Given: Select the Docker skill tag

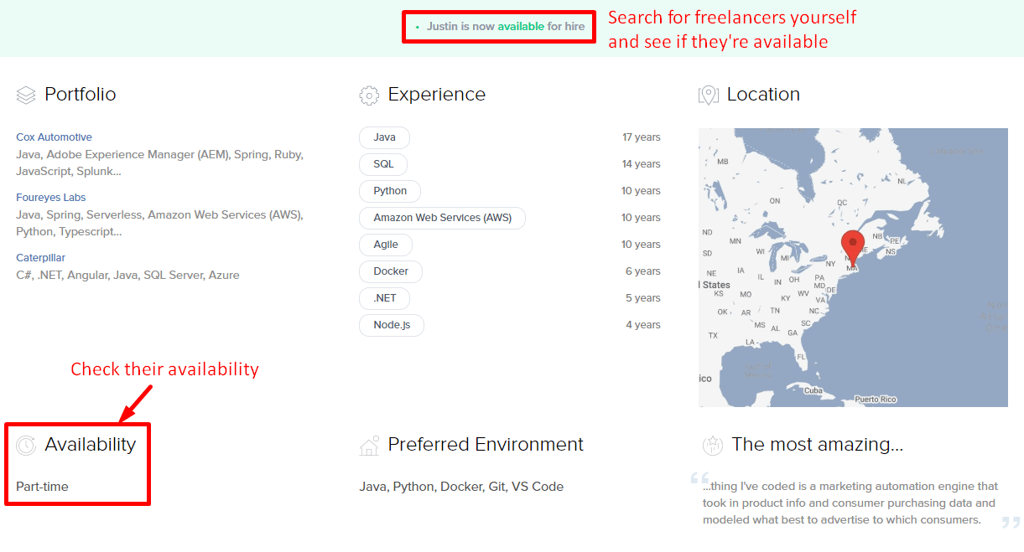Looking at the screenshot, I should 391,271.
